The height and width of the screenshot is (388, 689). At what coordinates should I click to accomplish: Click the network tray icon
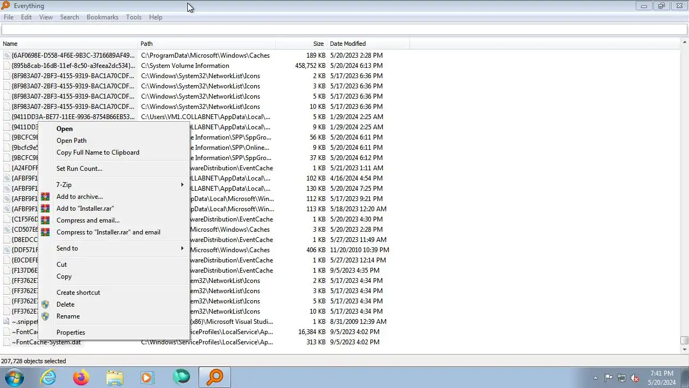click(622, 378)
